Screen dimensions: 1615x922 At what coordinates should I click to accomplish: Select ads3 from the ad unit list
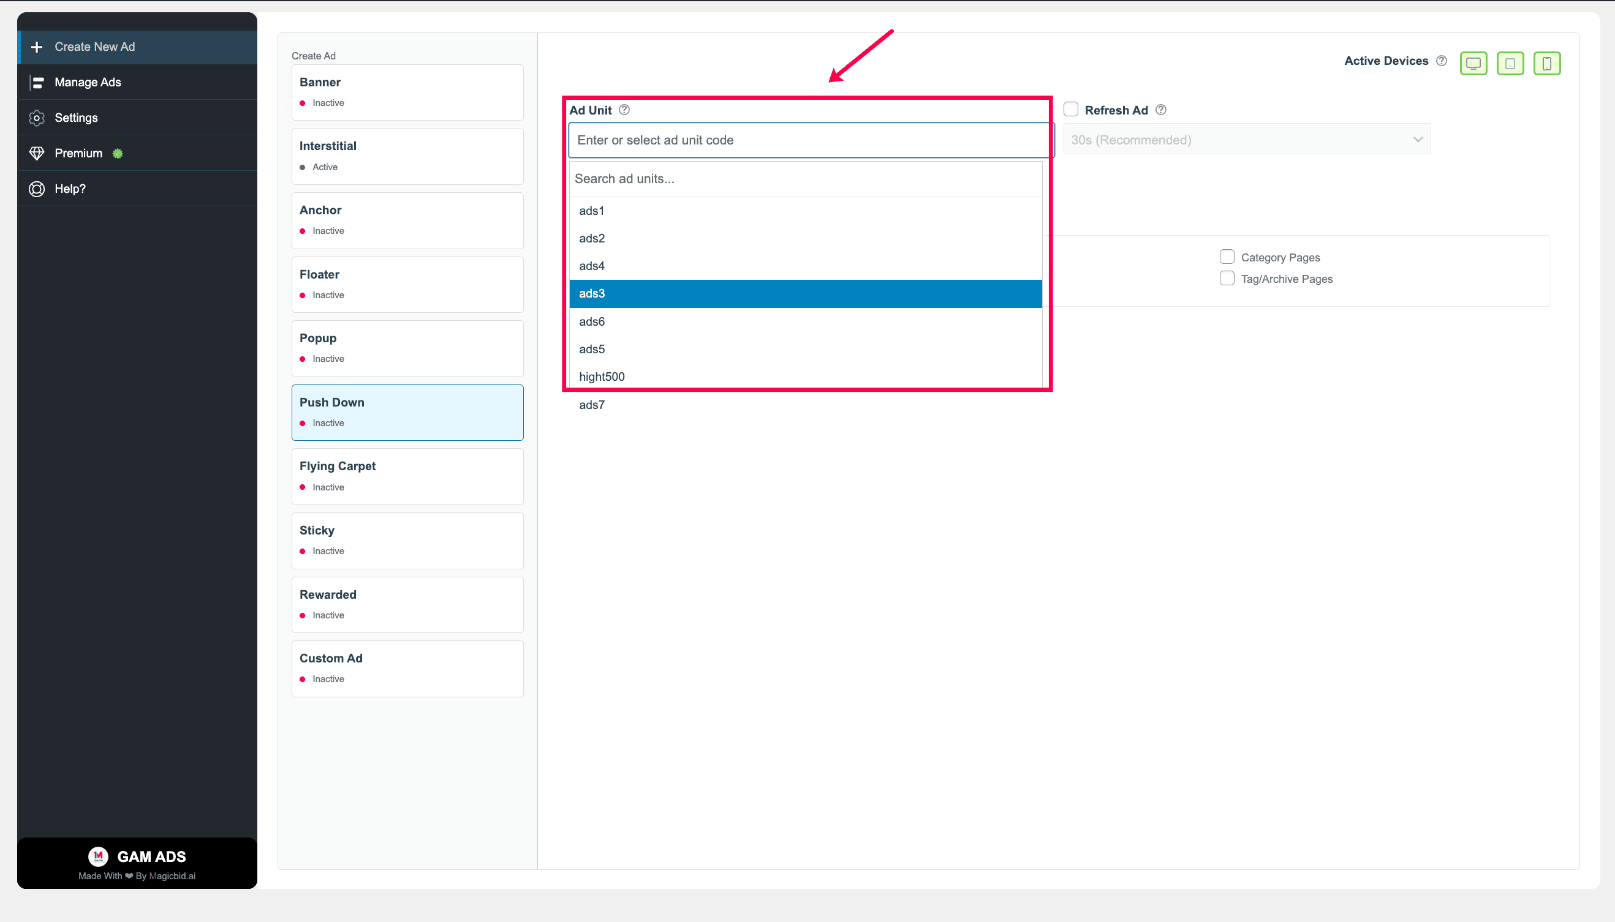click(805, 294)
